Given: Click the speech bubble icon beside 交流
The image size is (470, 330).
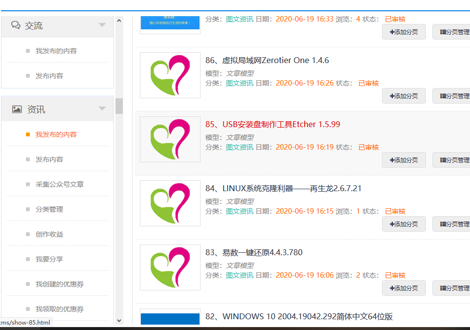Looking at the screenshot, I should click(x=16, y=25).
